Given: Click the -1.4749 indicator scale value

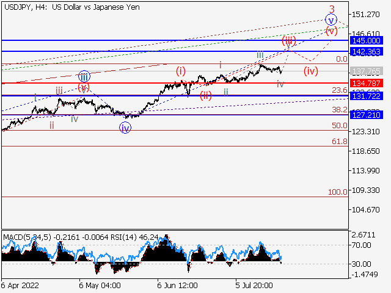Looking at the screenshot, I should [x=365, y=275].
